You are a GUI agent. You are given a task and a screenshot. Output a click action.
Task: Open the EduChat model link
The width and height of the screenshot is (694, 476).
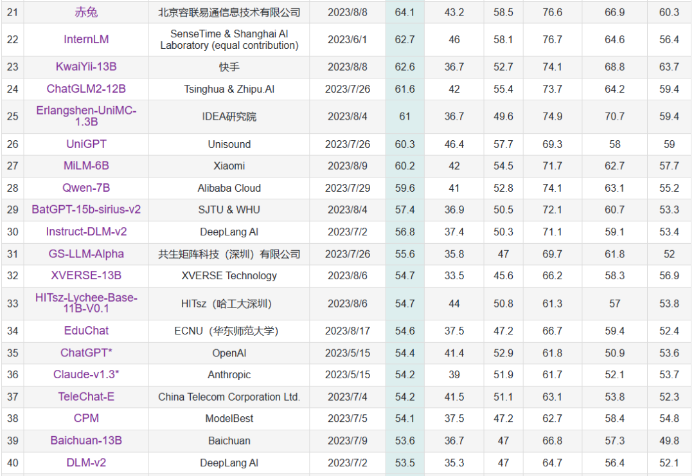click(86, 331)
